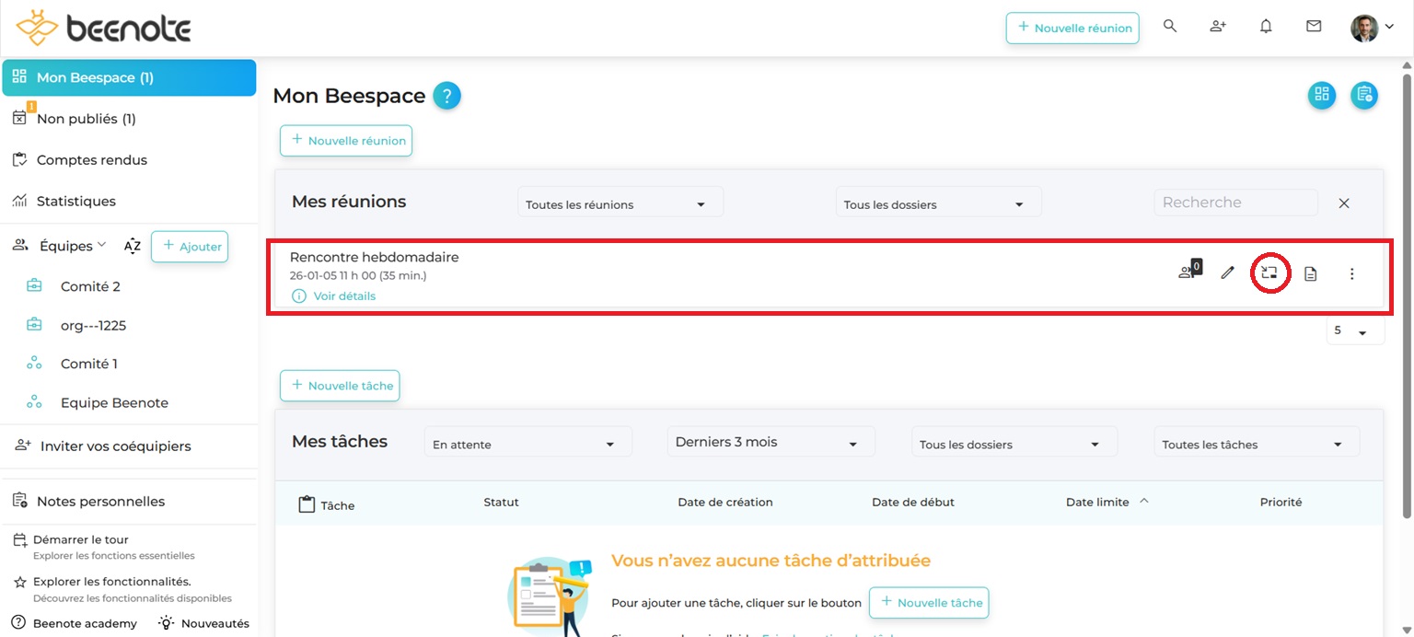Click the Voir détails link
The image size is (1414, 637).
tap(343, 296)
